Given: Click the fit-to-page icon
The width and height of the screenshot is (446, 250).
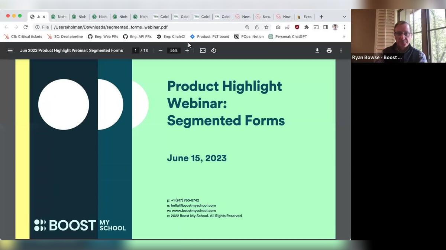Looking at the screenshot, I should 203,50.
